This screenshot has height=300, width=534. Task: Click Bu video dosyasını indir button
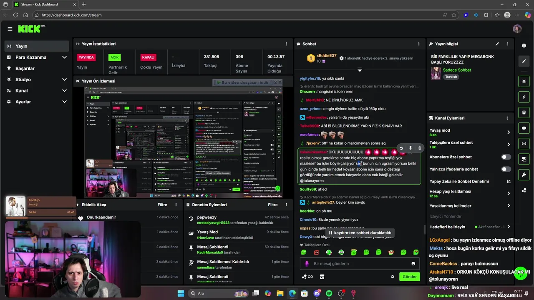244,82
